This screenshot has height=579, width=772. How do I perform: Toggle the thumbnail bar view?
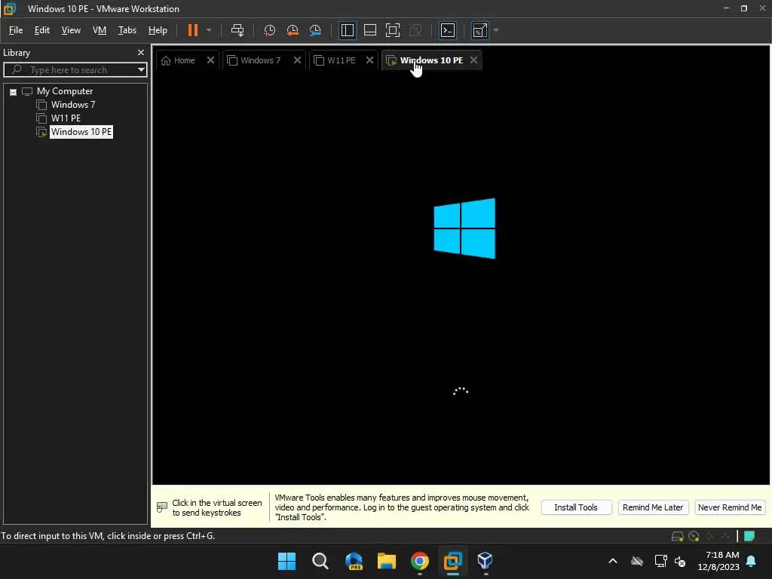(x=369, y=30)
